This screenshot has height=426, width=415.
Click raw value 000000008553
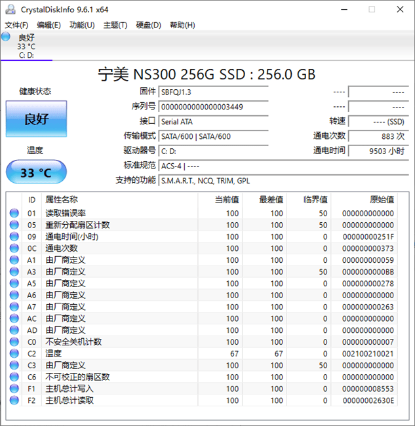(368, 389)
